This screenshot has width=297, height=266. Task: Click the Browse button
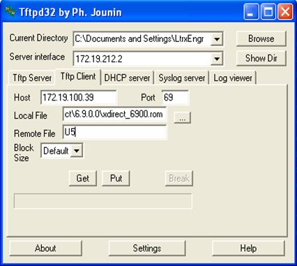261,38
